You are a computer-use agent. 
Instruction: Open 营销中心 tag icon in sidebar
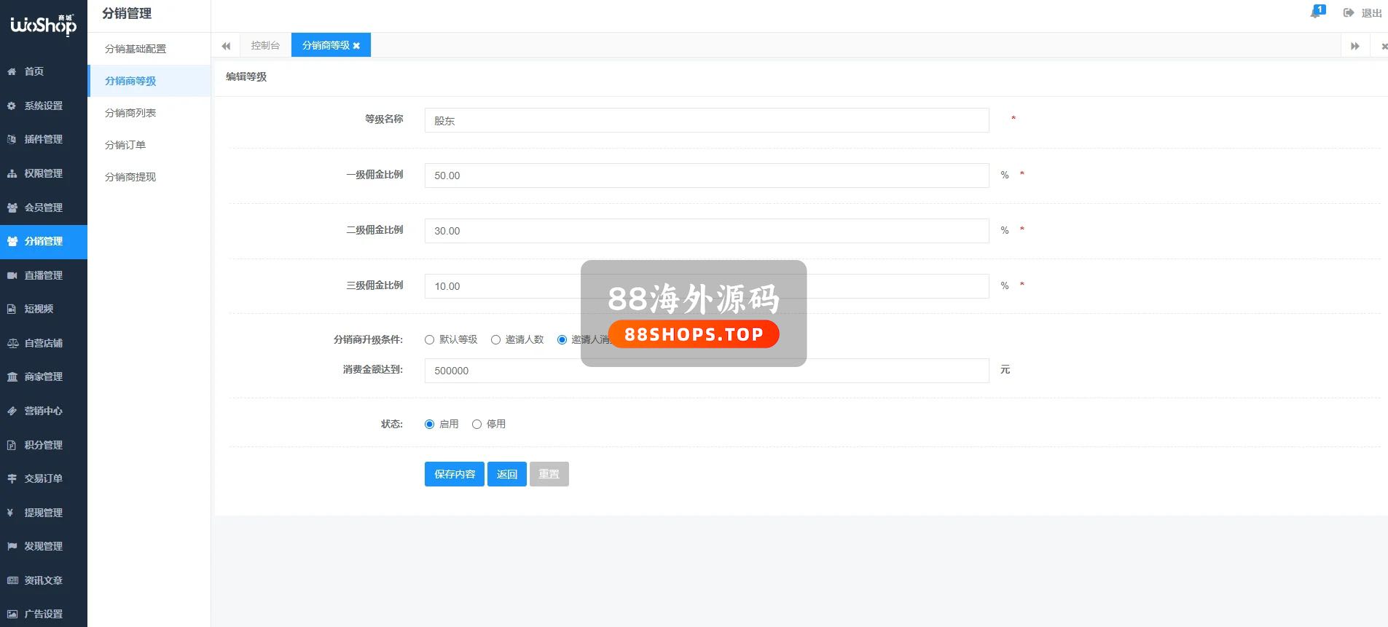coord(12,411)
